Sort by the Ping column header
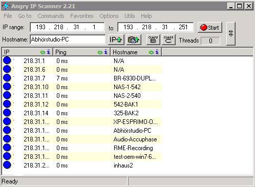Viewport: 255px width, 187px height. click(x=82, y=52)
